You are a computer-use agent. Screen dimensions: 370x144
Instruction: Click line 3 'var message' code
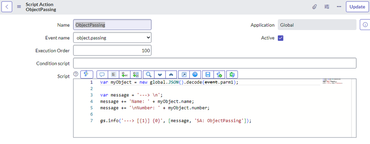(131, 95)
